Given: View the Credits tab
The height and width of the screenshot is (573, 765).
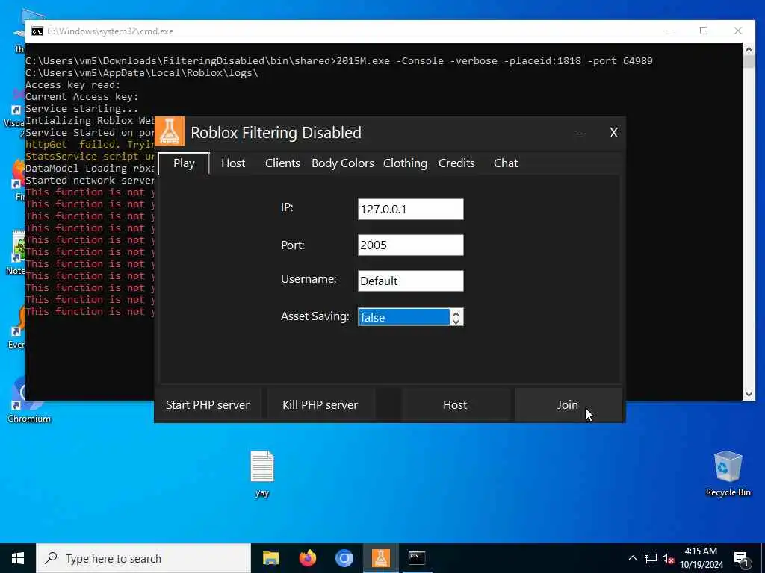Looking at the screenshot, I should (x=456, y=163).
